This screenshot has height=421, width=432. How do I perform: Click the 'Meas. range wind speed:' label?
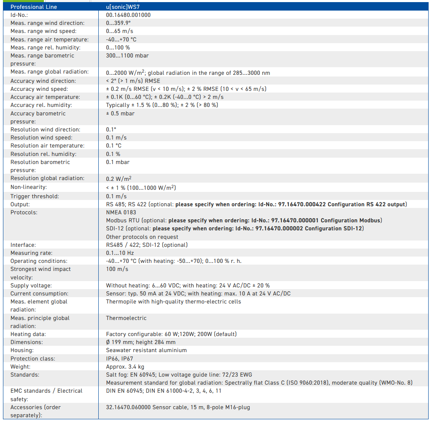point(43,31)
